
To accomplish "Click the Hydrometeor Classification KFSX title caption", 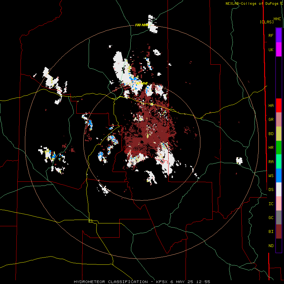I will point(142,282).
